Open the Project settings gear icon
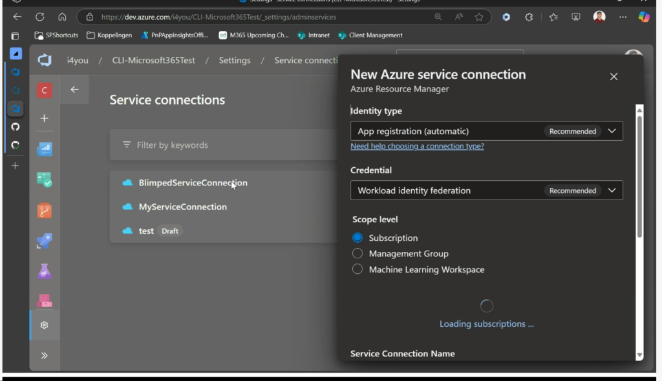 (x=45, y=325)
